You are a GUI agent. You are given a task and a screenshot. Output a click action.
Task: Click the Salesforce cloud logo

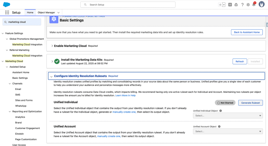point(7,4)
